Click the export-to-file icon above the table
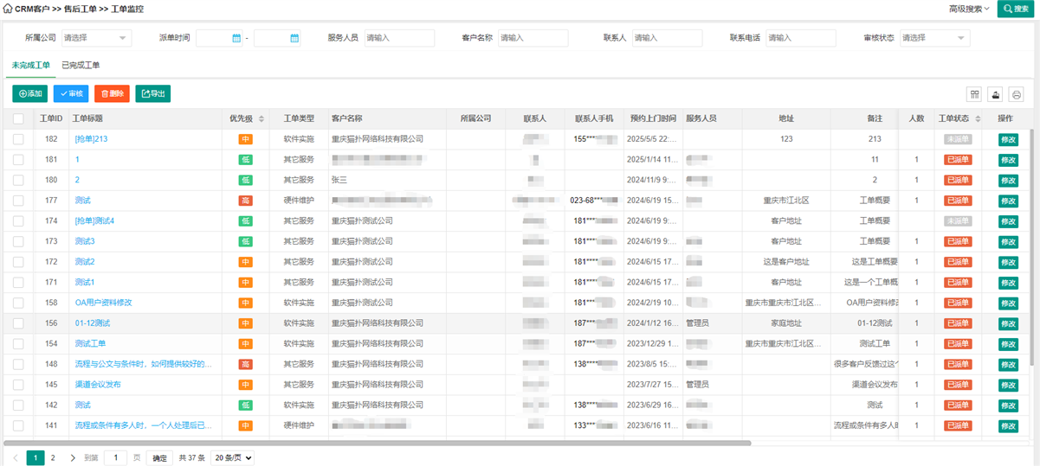The height and width of the screenshot is (466, 1040). [996, 94]
